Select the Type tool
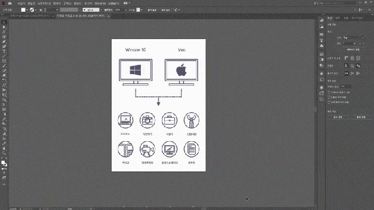Viewport: 374px width, 210px height. click(x=4, y=51)
